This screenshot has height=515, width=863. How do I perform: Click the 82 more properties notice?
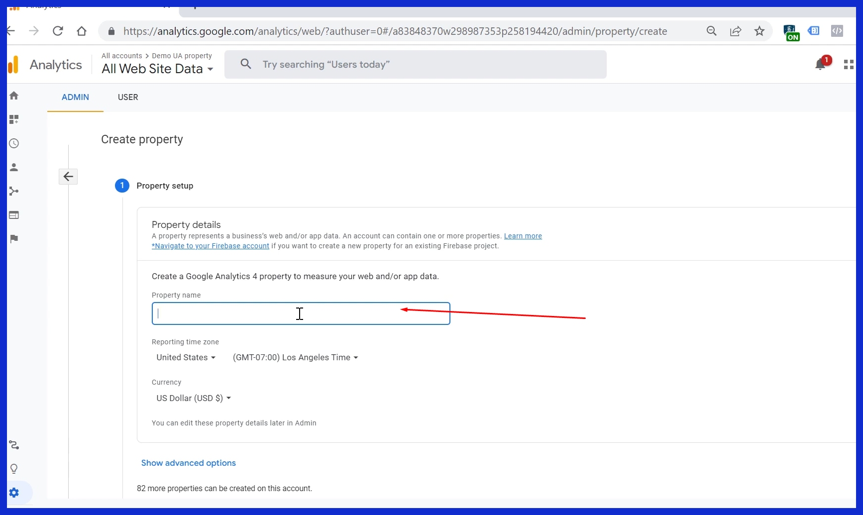[224, 489]
